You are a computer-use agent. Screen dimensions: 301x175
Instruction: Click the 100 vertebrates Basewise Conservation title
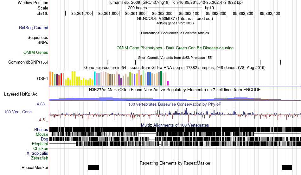175,104
